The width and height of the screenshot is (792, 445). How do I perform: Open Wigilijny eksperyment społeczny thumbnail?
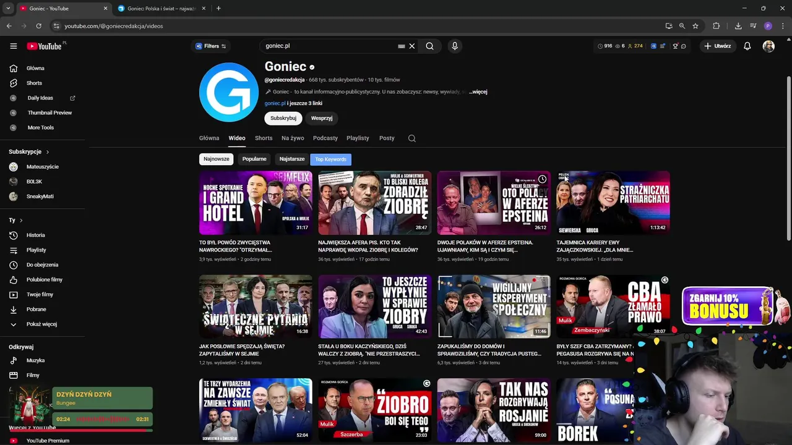click(494, 307)
